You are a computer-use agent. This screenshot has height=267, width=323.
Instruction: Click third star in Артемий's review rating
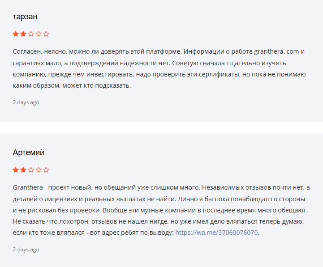pos(31,170)
